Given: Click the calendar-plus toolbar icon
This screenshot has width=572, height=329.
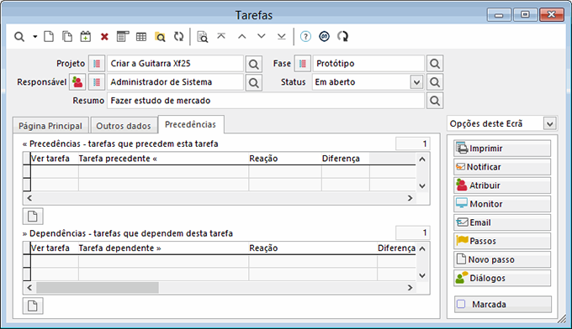Looking at the screenshot, I should [86, 37].
